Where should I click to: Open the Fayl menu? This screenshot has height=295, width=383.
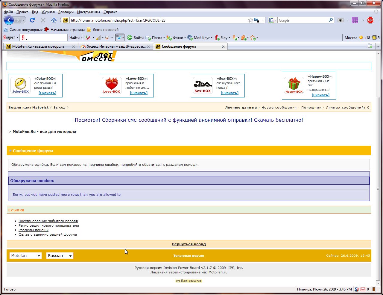click(8, 12)
